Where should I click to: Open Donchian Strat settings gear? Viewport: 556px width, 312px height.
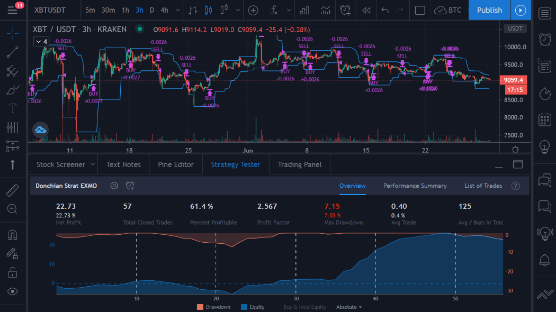(114, 186)
